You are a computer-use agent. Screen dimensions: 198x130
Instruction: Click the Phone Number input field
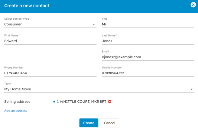(50, 73)
